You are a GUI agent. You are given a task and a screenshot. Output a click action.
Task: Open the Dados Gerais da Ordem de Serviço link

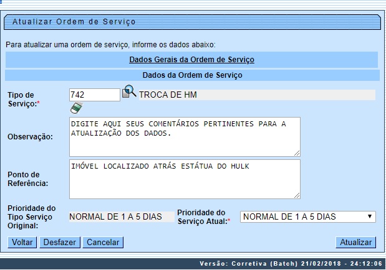click(191, 60)
